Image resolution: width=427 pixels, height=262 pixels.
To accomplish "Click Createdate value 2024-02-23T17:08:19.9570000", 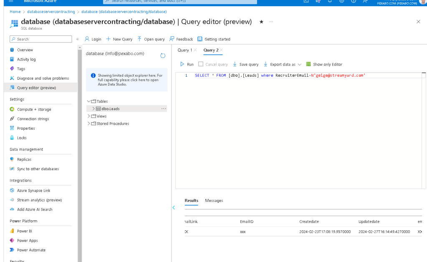I will (325, 232).
